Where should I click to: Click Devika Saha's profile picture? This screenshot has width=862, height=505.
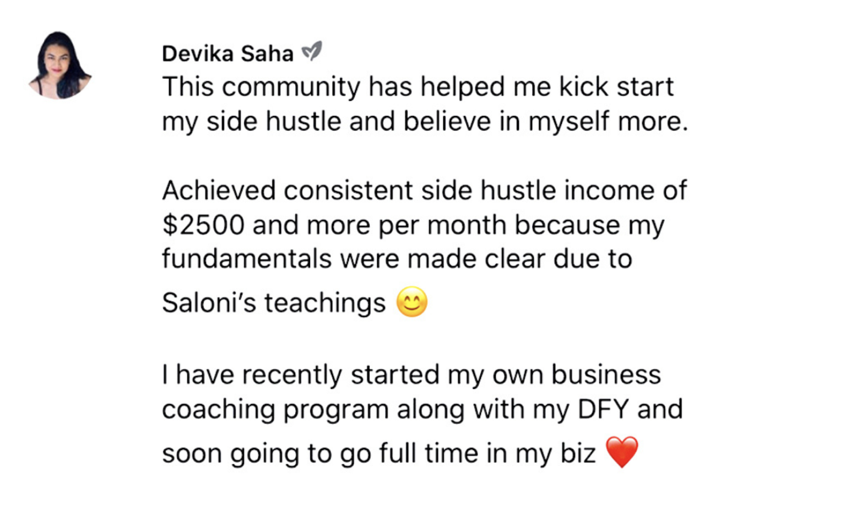[59, 66]
